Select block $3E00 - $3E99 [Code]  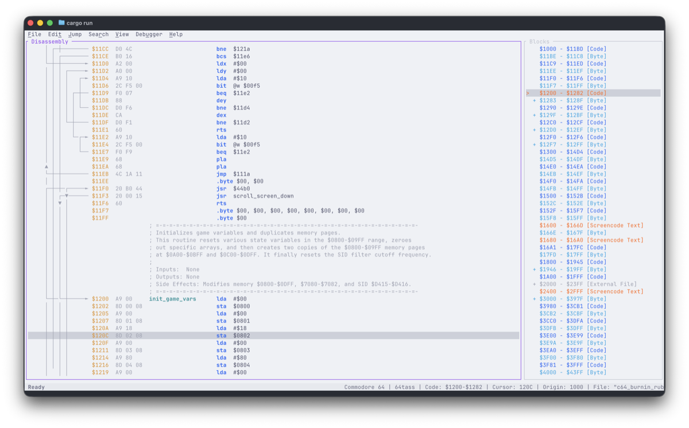click(572, 336)
